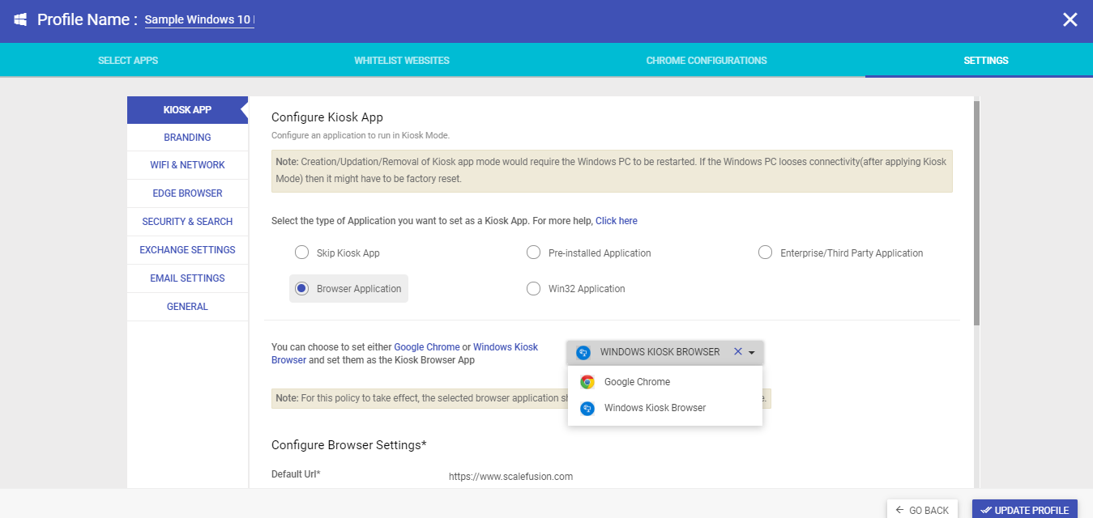
Task: Click the Configure Browser Settings heading
Action: [x=349, y=445]
